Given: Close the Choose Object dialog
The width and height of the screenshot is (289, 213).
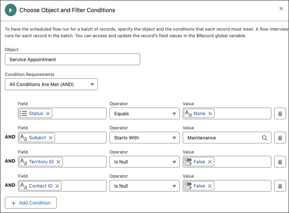Looking at the screenshot, I should (281, 8).
